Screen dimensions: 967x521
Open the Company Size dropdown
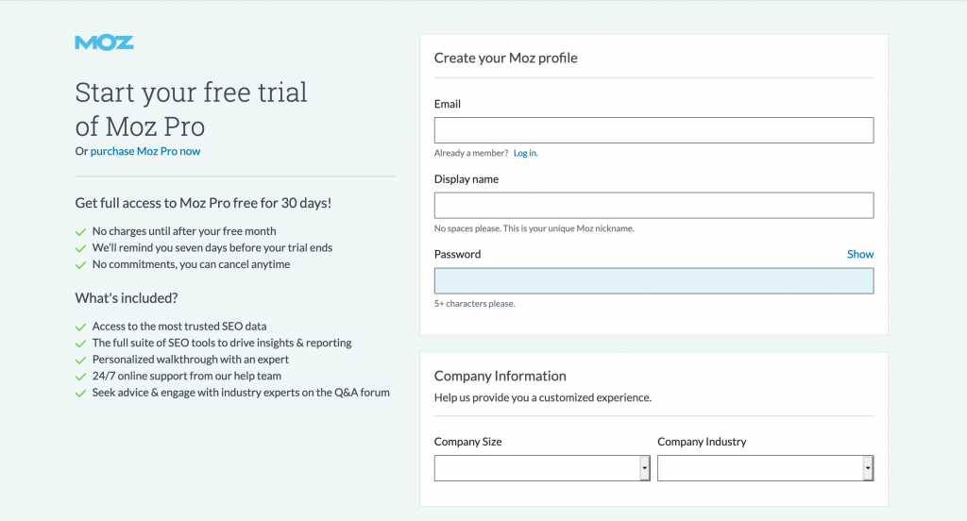coord(542,468)
